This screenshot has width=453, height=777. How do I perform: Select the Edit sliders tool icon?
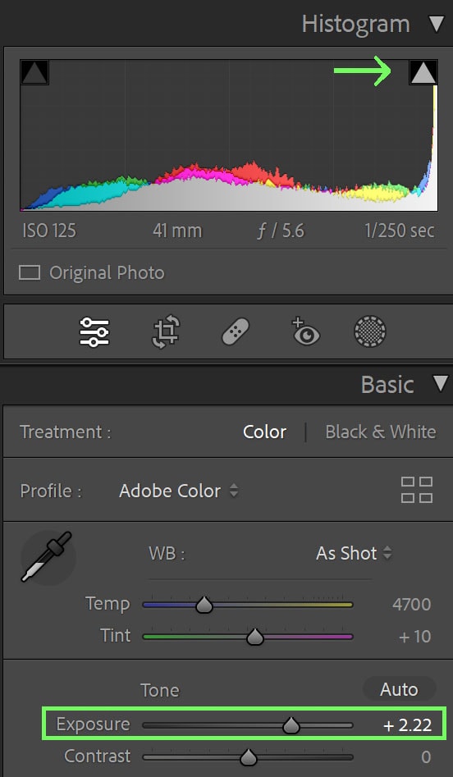(x=94, y=332)
